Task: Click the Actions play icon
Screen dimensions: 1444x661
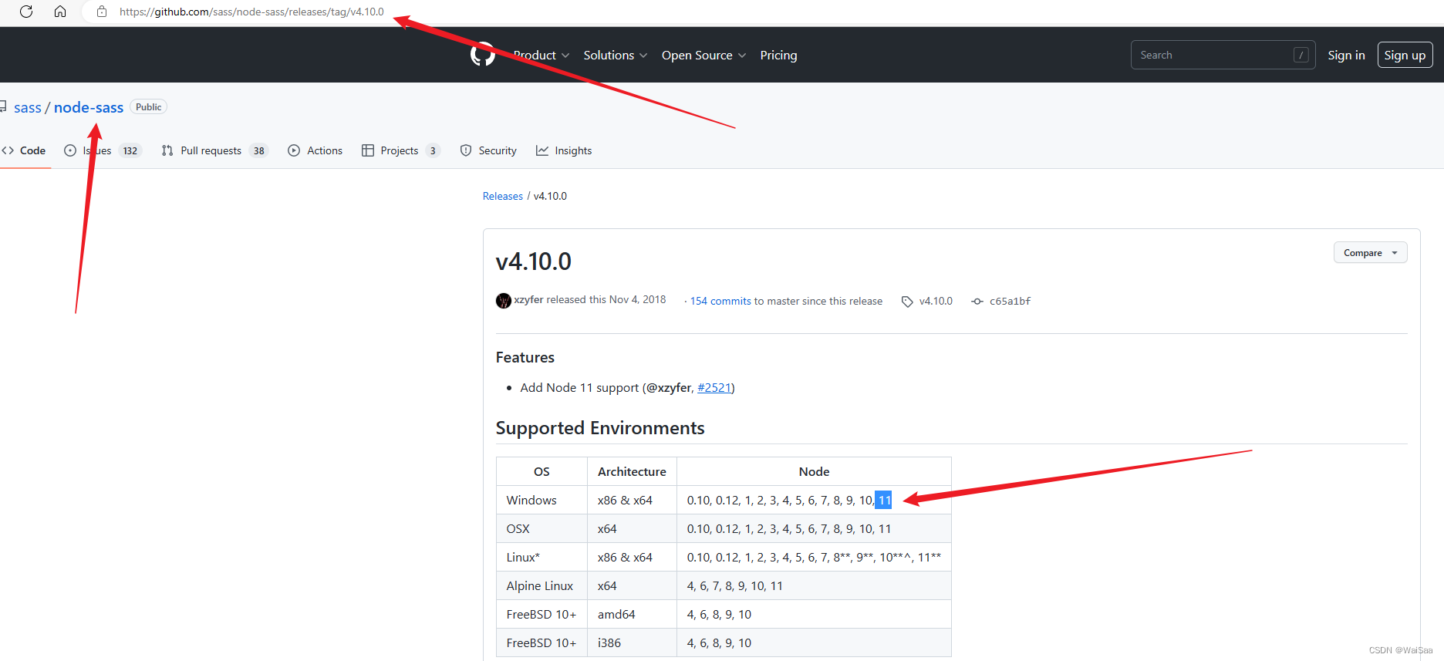Action: pos(294,150)
